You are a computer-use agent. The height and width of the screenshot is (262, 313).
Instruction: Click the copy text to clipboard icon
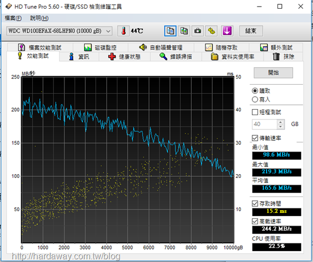point(170,31)
